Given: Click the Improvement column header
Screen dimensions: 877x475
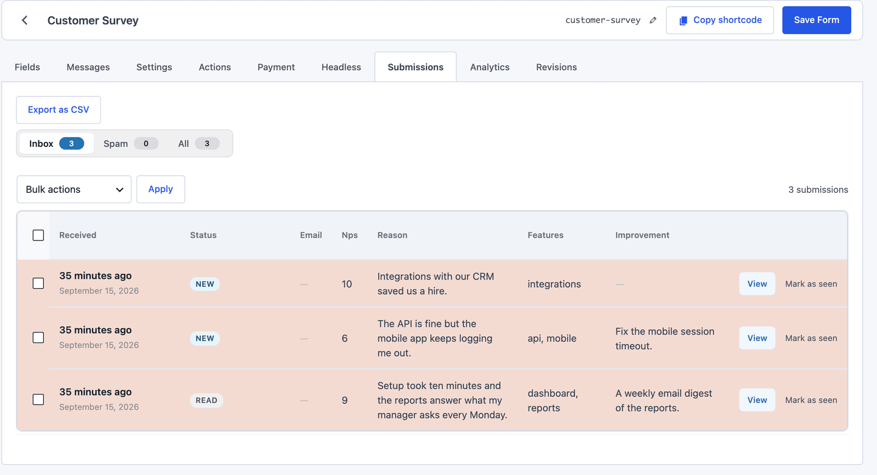Looking at the screenshot, I should pos(642,235).
